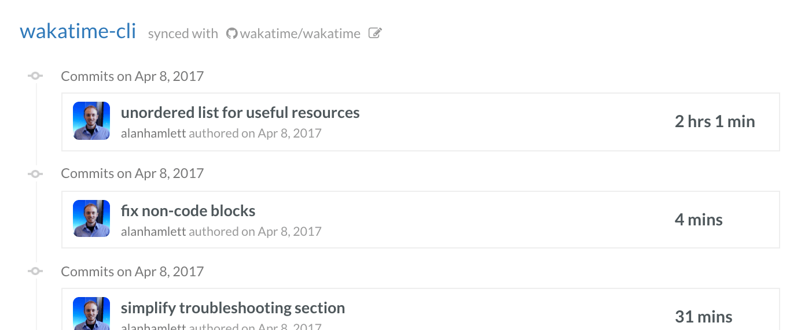The image size is (801, 330).
Task: Click avatar on the fix non-code blocks commit
Action: pos(91,218)
